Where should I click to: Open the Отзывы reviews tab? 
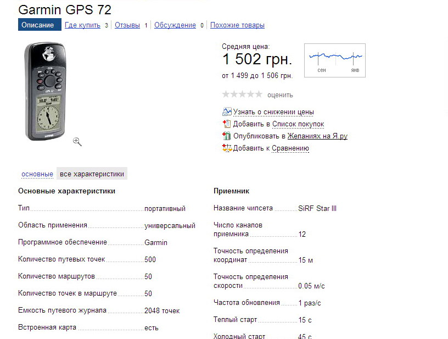point(127,25)
